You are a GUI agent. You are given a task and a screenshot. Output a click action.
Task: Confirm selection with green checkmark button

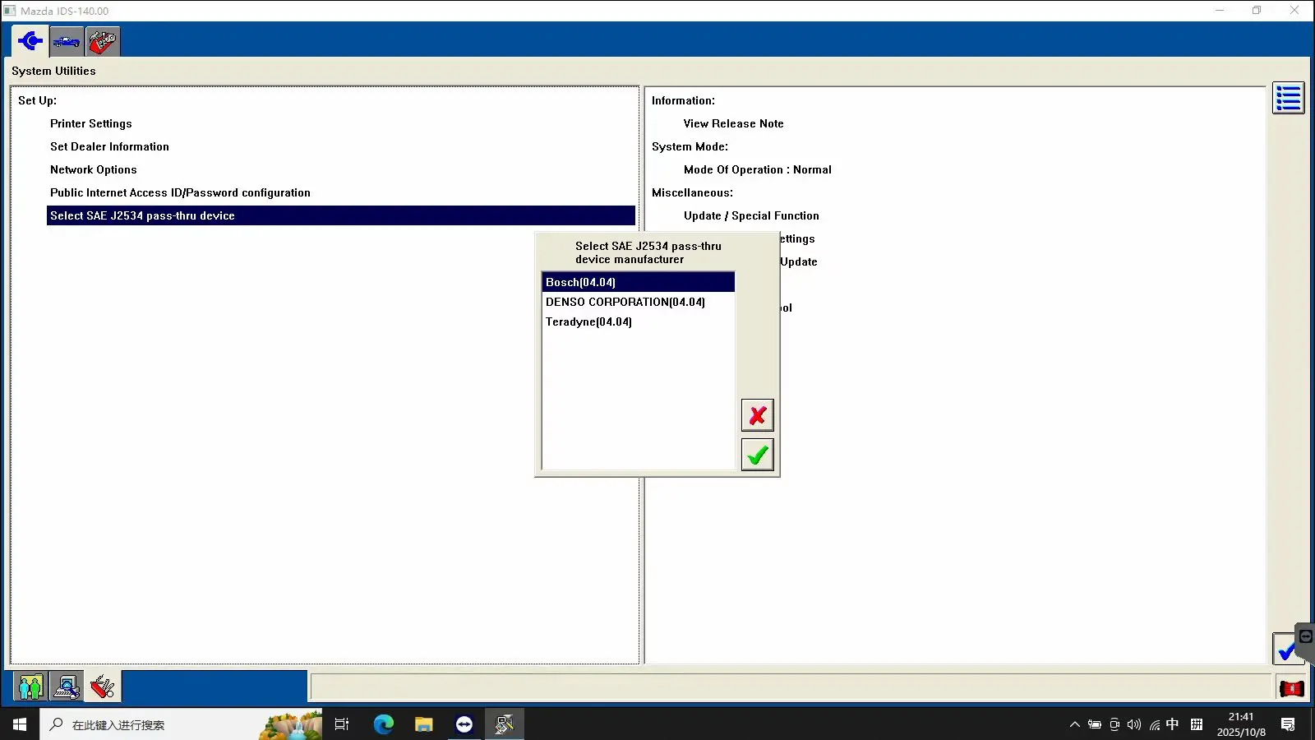click(757, 455)
